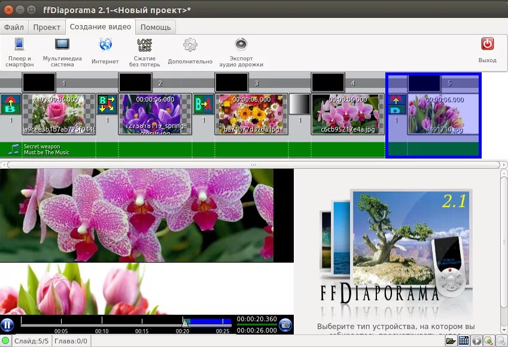Image resolution: width=508 pixels, height=347 pixels.
Task: Click the black background thumbnail above slide 2
Action: click(x=135, y=83)
